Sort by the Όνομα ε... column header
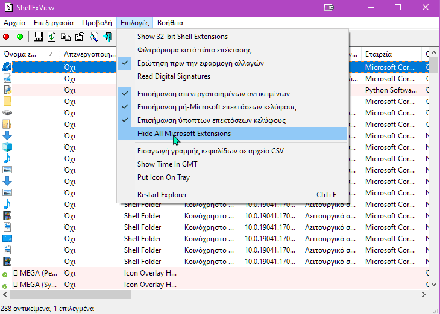Viewport: 440px width, 314px height. coord(30,54)
